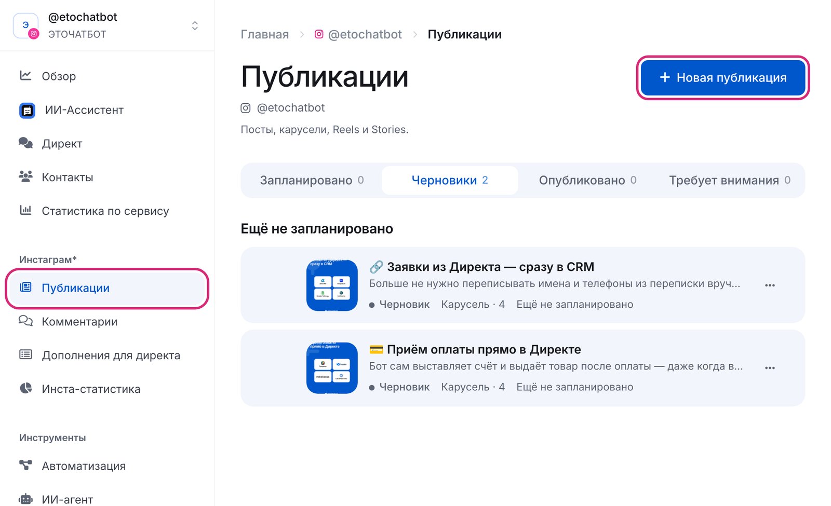The height and width of the screenshot is (506, 831).
Task: Click the Бот сам выставляет счёт description text
Action: click(x=556, y=366)
